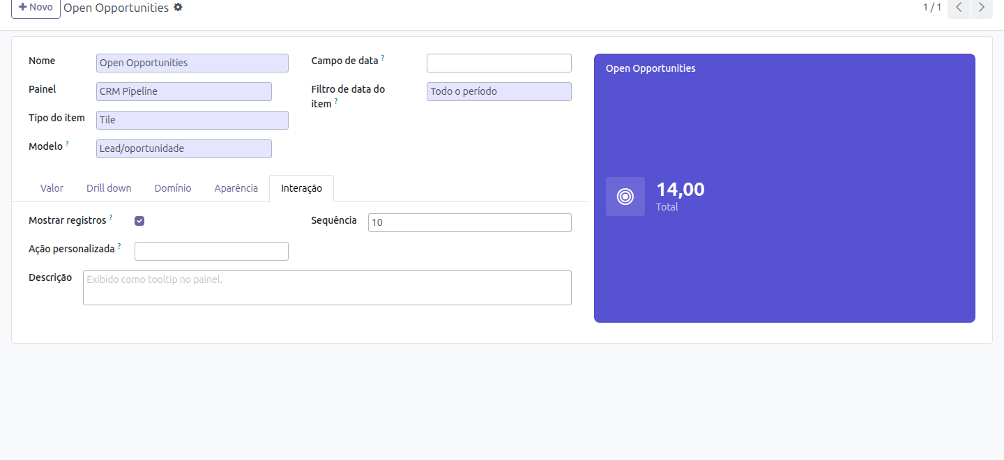Image resolution: width=1004 pixels, height=460 pixels.
Task: Open help tooltip for Campo de data
Action: point(383,58)
